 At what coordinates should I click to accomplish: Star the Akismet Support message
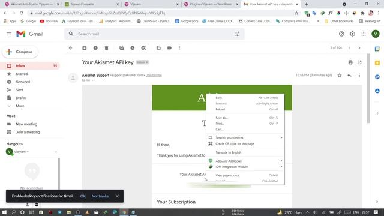pyautogui.click(x=340, y=76)
